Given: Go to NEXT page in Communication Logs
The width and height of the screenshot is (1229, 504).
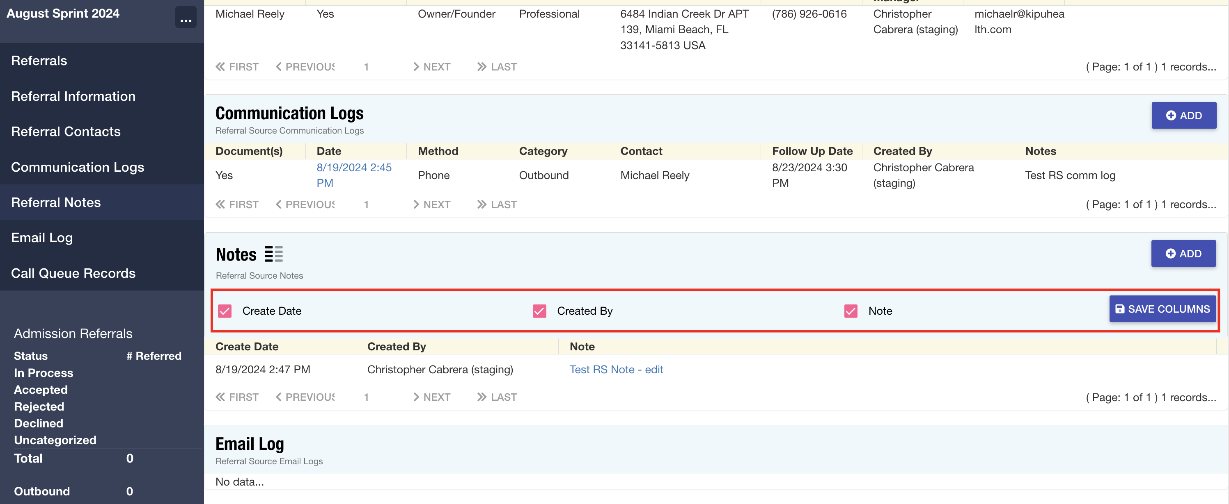Looking at the screenshot, I should click(x=432, y=204).
